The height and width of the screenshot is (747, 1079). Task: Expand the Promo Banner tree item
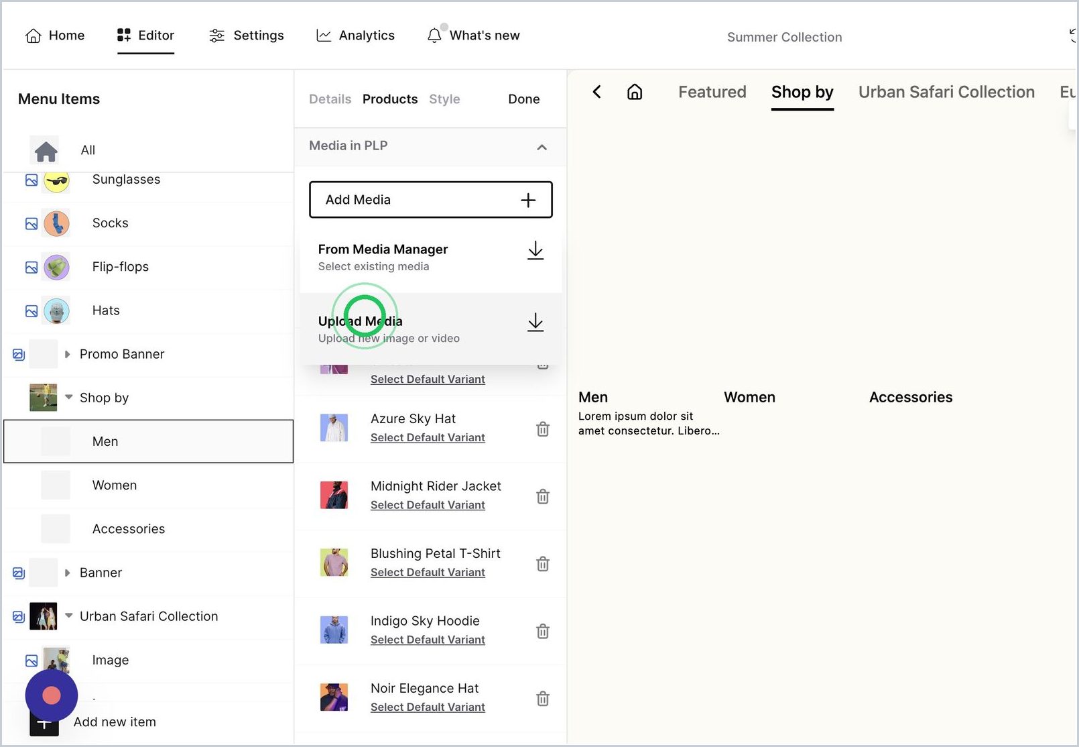[x=67, y=354]
